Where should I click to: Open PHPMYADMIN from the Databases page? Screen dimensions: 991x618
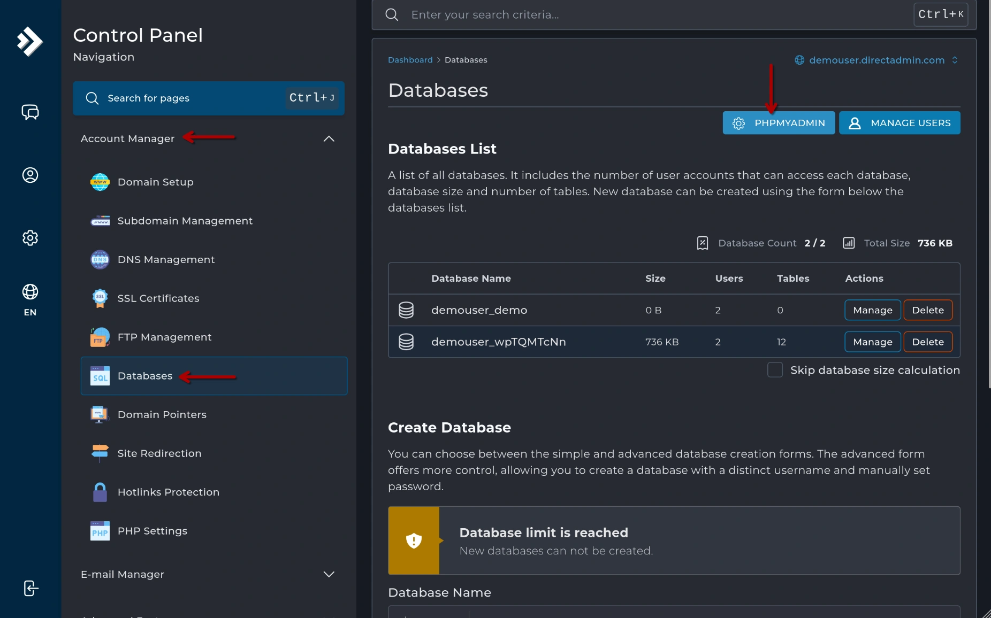[779, 122]
